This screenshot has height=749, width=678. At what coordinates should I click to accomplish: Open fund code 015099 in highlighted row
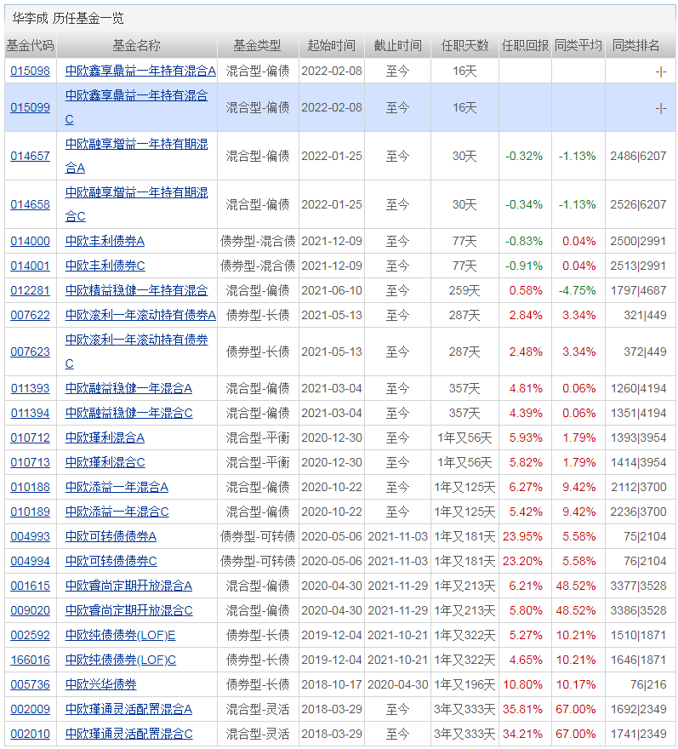30,107
